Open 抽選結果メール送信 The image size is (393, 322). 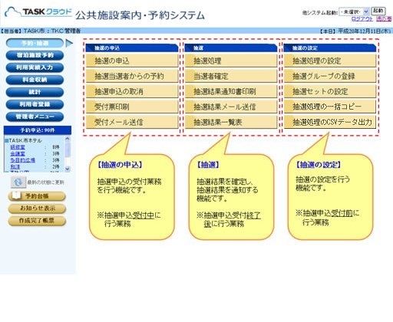(x=231, y=107)
